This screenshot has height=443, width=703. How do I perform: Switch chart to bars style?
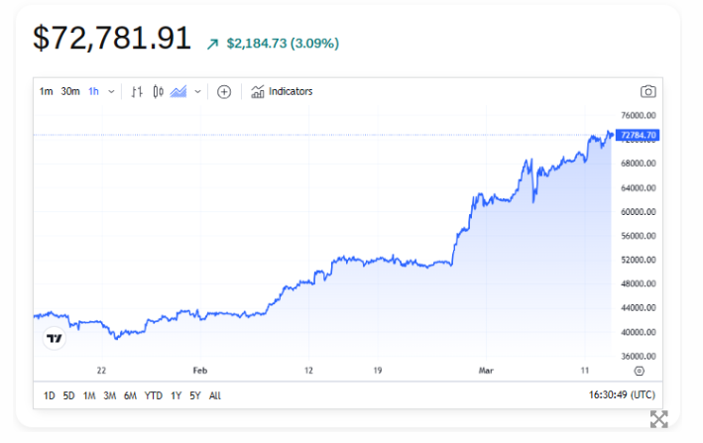tap(137, 92)
